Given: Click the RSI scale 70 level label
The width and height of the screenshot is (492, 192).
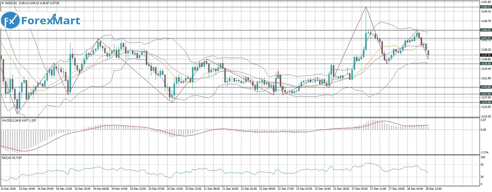Looking at the screenshot, I should tap(482, 164).
